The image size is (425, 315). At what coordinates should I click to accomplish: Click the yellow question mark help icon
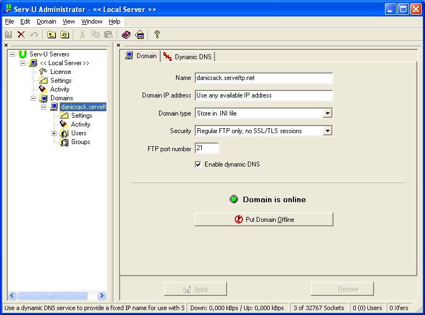(x=157, y=35)
